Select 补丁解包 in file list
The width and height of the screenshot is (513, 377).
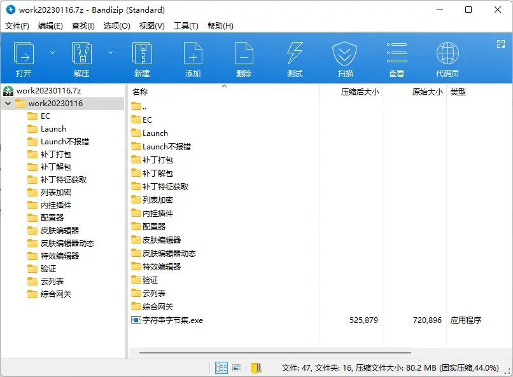(152, 174)
